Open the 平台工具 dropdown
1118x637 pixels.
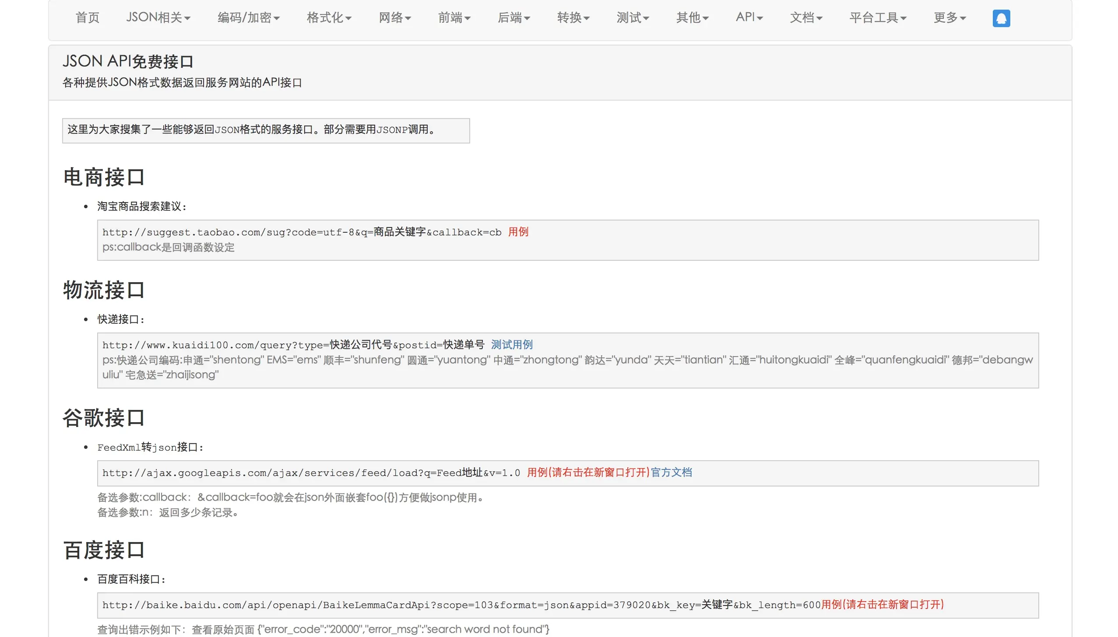(x=878, y=17)
